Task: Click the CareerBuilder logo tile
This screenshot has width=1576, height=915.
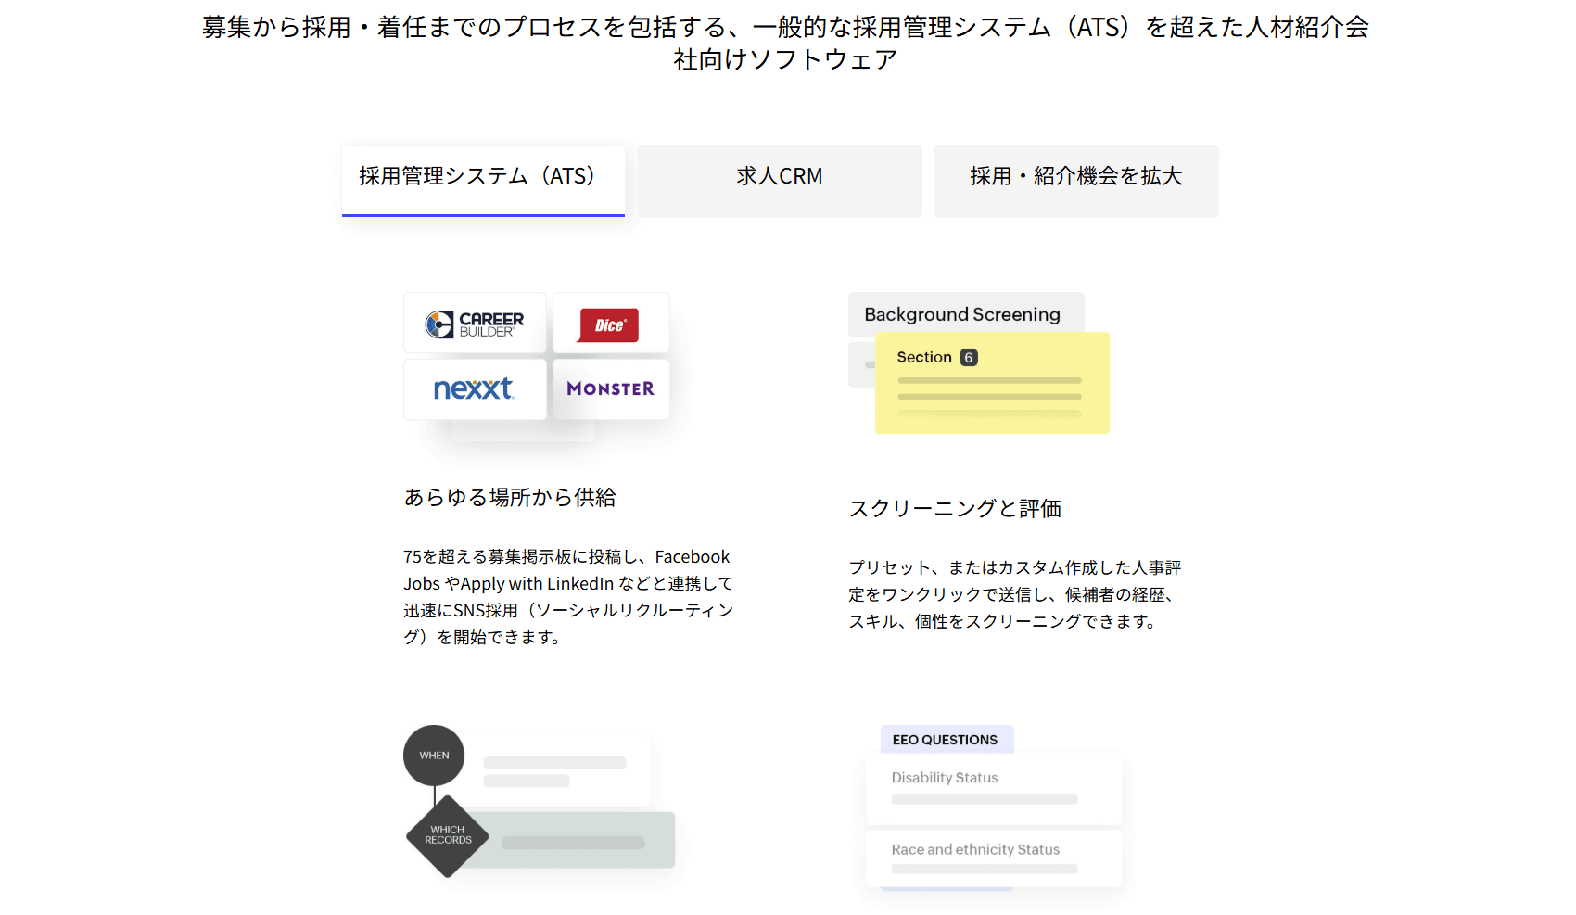Action: point(475,324)
